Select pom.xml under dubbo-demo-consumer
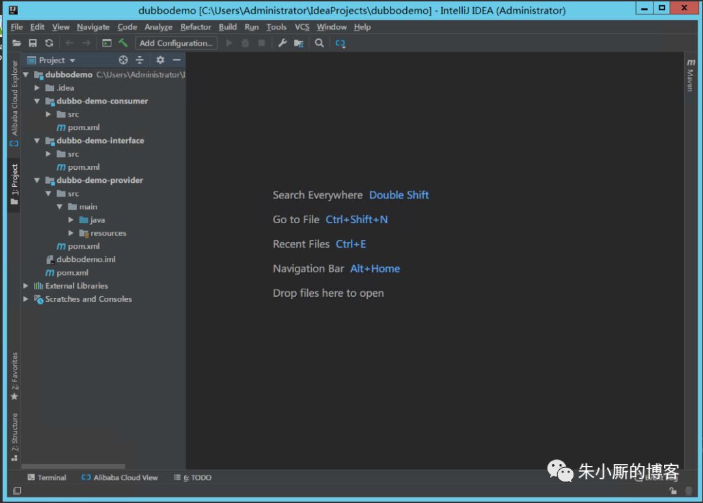The width and height of the screenshot is (703, 503). point(83,128)
